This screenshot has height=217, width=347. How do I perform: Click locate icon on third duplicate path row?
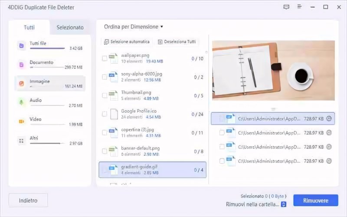point(329,147)
